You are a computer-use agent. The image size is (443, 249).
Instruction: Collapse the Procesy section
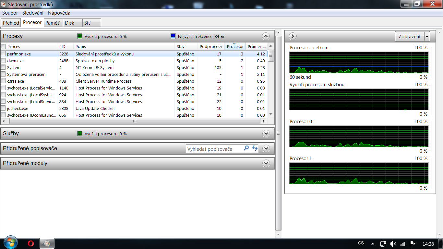266,36
